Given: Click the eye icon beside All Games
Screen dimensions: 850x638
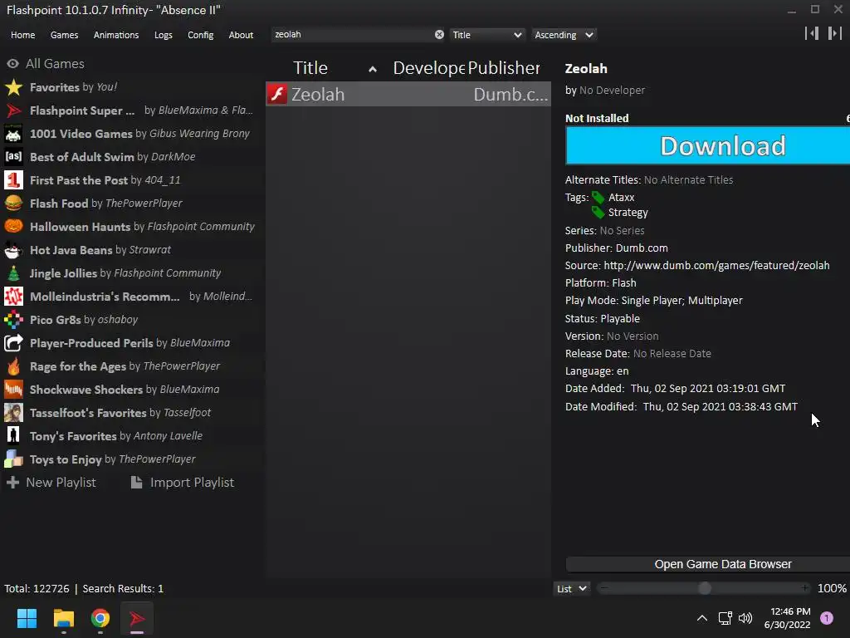Looking at the screenshot, I should pos(12,64).
